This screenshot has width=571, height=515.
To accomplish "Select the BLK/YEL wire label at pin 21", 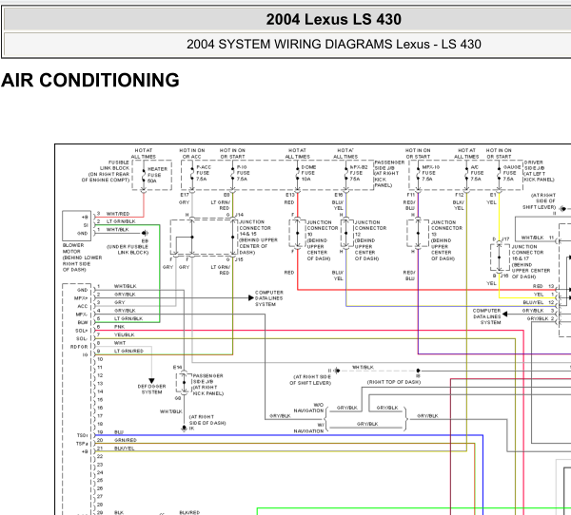I will click(x=125, y=448).
